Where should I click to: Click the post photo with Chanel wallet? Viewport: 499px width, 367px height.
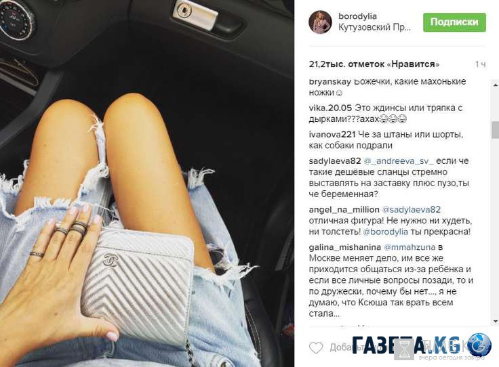point(147,183)
